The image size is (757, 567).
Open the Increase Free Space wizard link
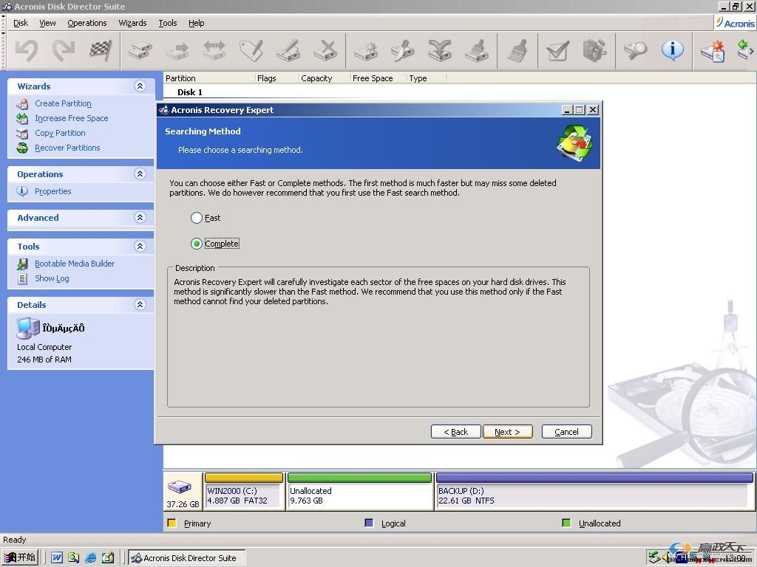pyautogui.click(x=72, y=118)
